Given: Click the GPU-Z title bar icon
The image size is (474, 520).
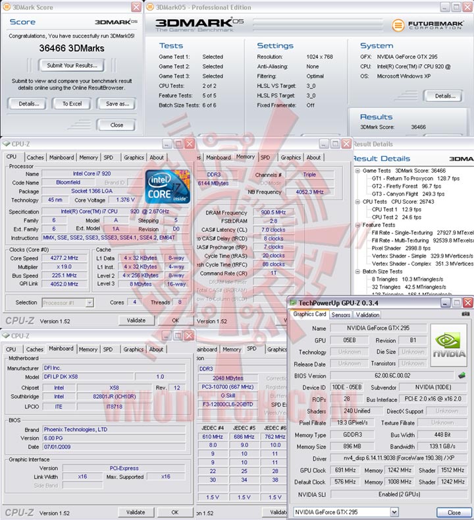Looking at the screenshot, I should [x=293, y=303].
